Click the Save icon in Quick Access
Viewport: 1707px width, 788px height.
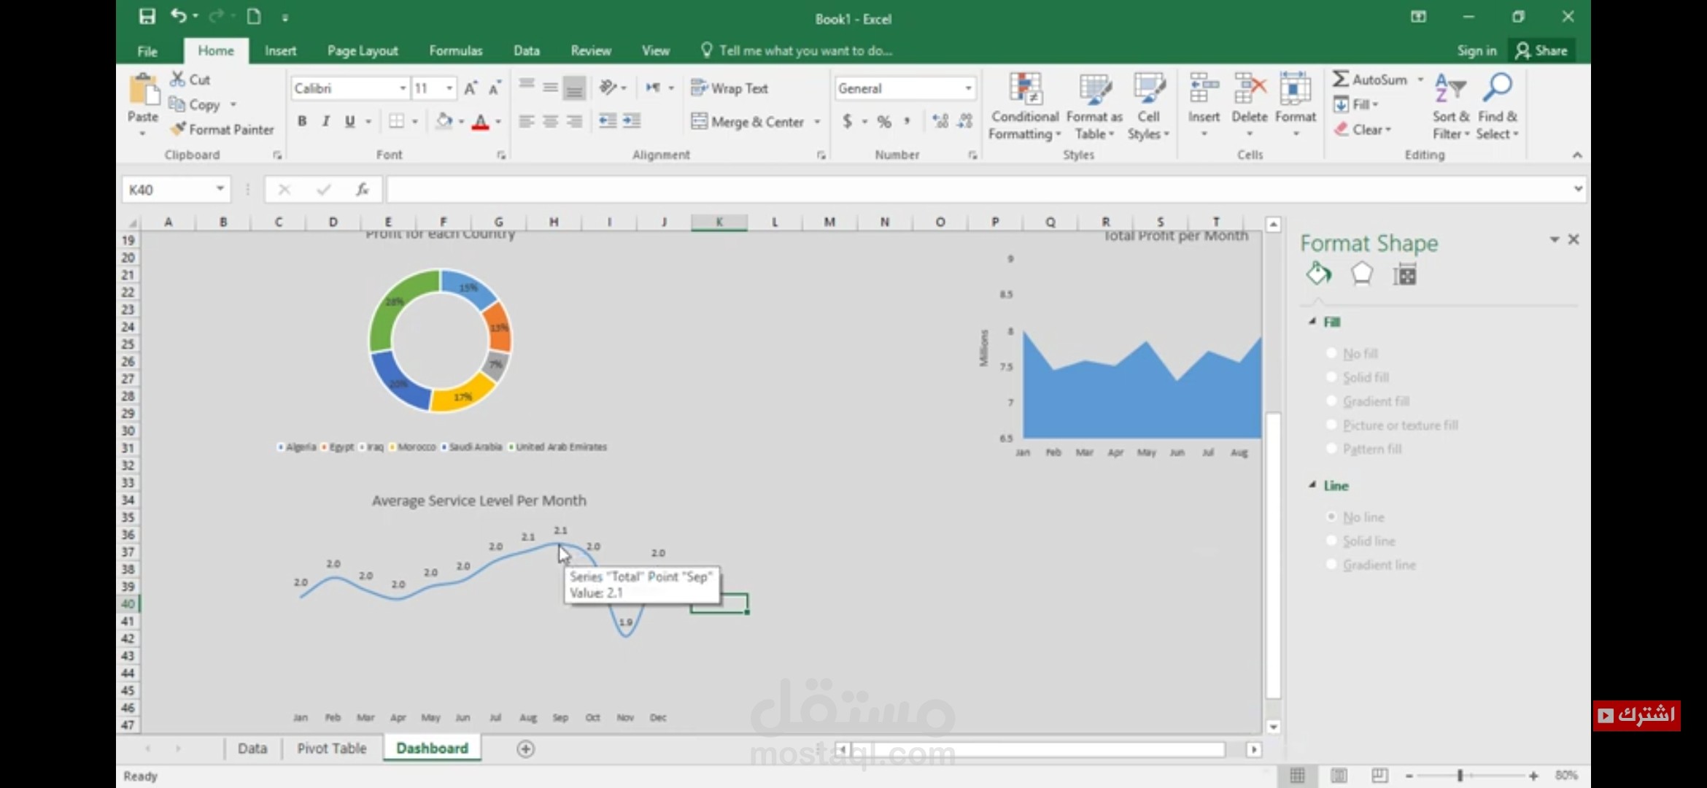(147, 16)
